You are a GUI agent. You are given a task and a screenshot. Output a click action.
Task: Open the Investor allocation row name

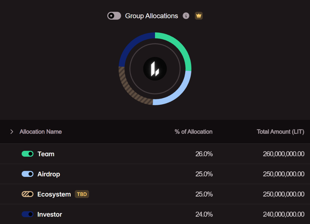click(50, 214)
